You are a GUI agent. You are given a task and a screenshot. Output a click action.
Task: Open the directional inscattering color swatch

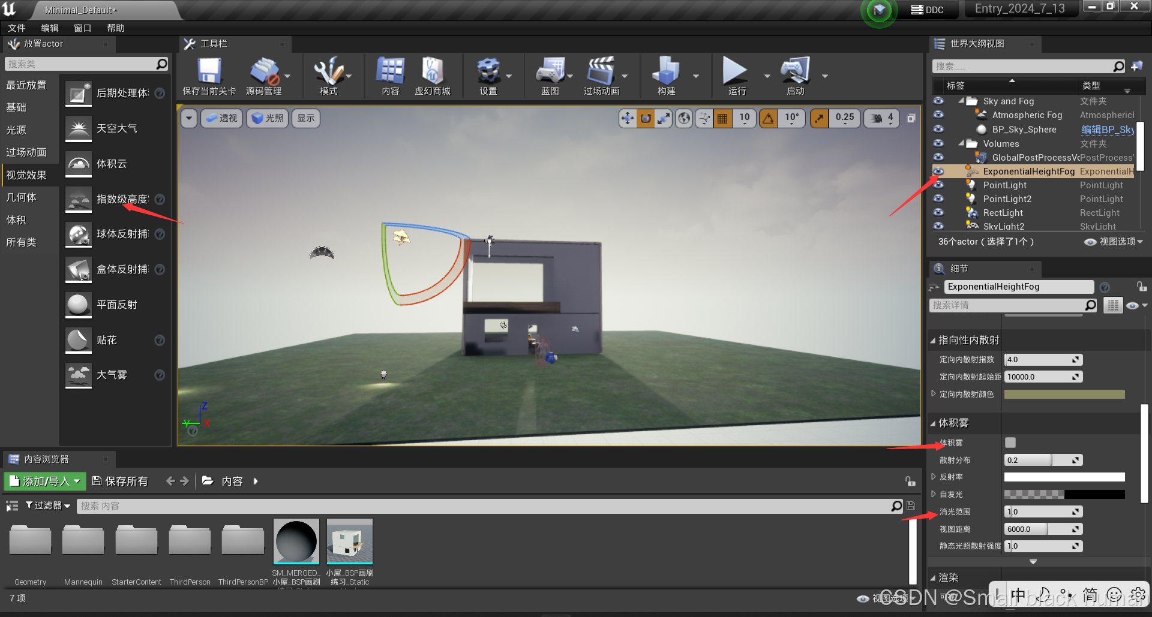[1064, 394]
